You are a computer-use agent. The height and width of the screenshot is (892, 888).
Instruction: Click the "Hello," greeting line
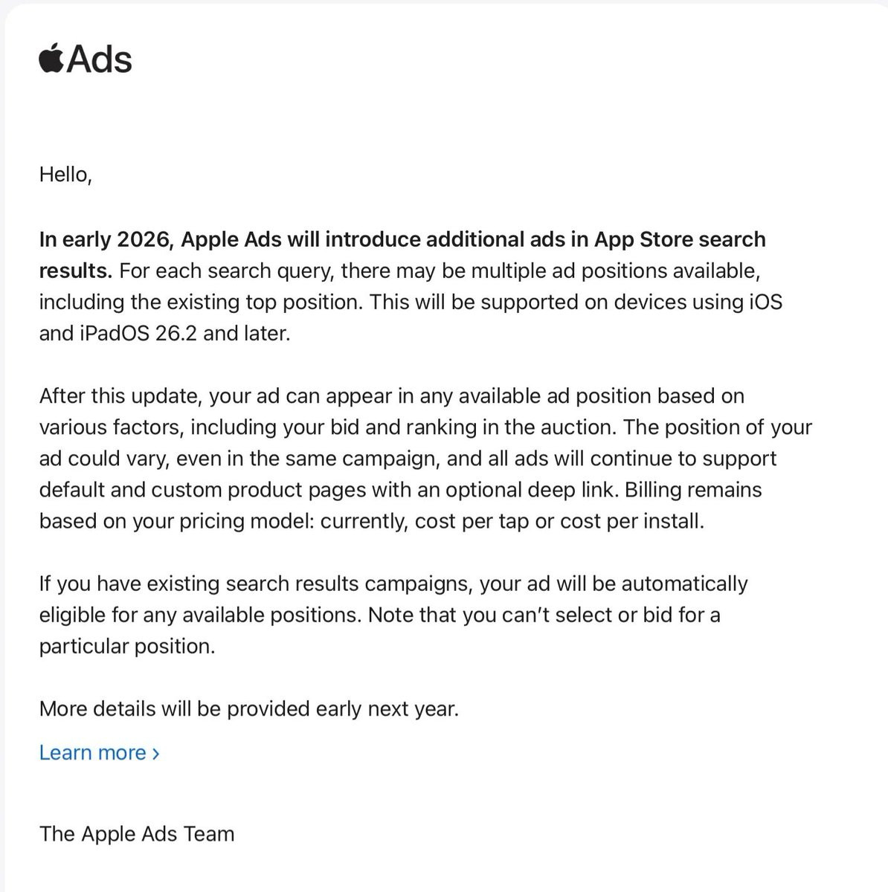coord(65,175)
